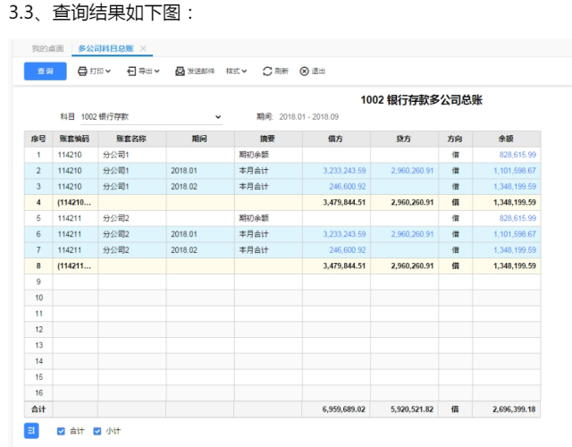Select the 多公司科目总账 tab
572x447 pixels.
point(105,48)
